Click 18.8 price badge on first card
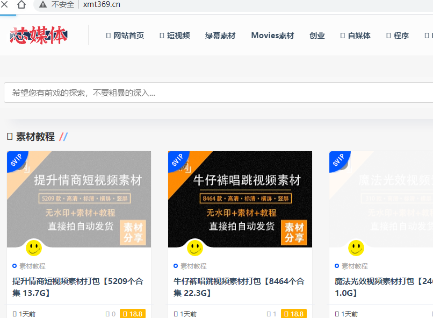This screenshot has height=318, width=433. pyautogui.click(x=132, y=314)
